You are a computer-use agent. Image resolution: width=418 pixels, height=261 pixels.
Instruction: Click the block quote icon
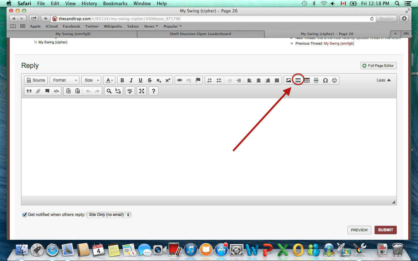pos(29,91)
